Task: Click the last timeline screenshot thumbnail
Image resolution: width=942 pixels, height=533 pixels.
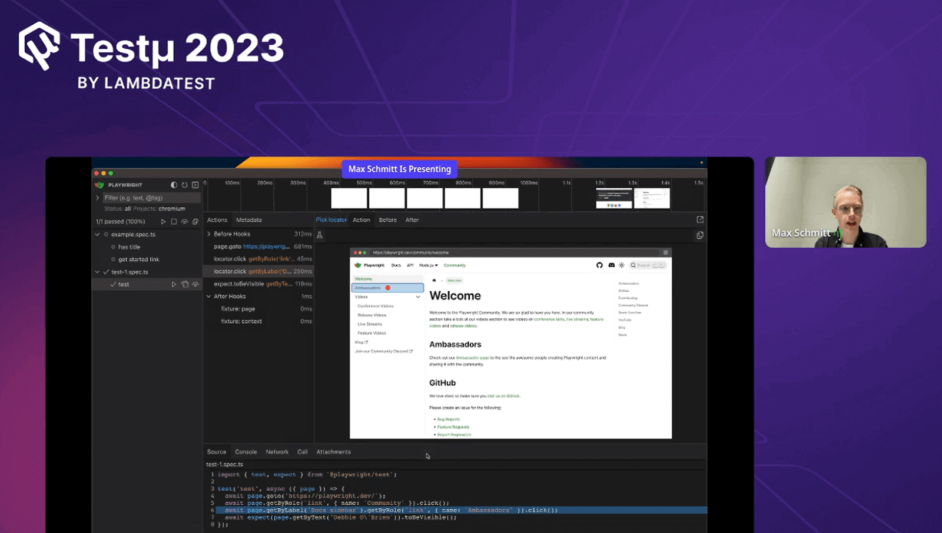Action: (x=652, y=198)
